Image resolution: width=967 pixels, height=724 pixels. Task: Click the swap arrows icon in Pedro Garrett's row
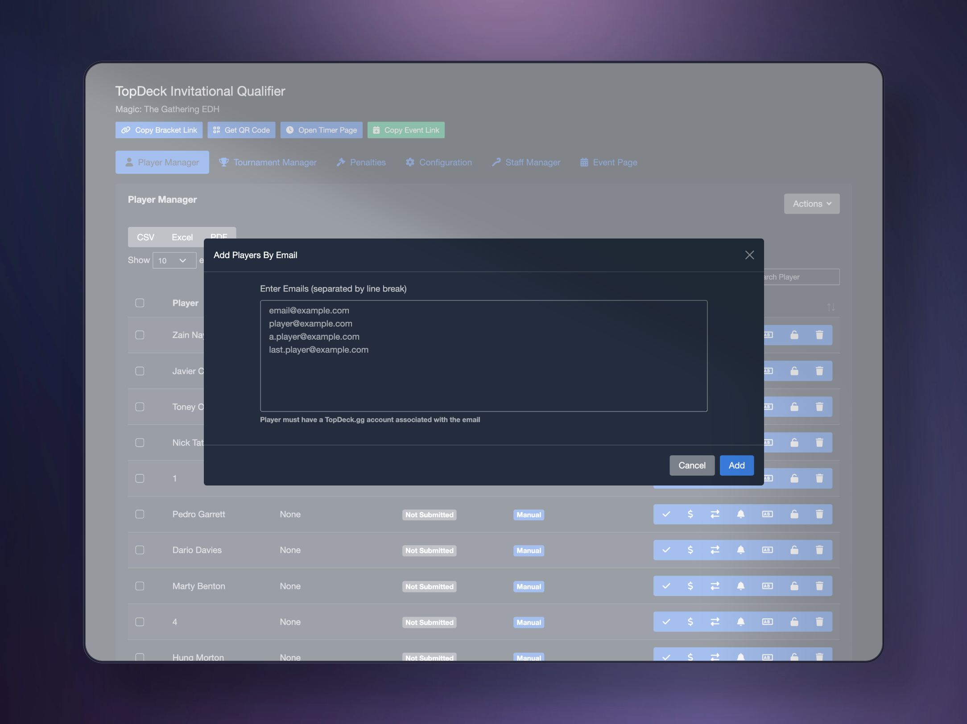pyautogui.click(x=715, y=514)
